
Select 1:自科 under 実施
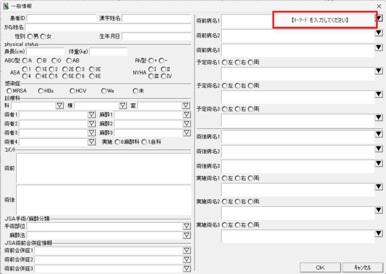pyautogui.click(x=144, y=142)
